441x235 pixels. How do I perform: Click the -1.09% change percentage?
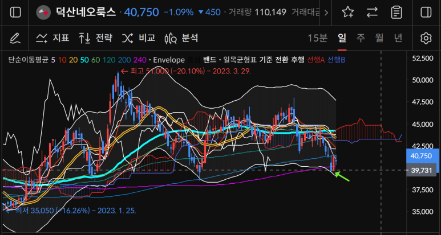click(x=179, y=13)
